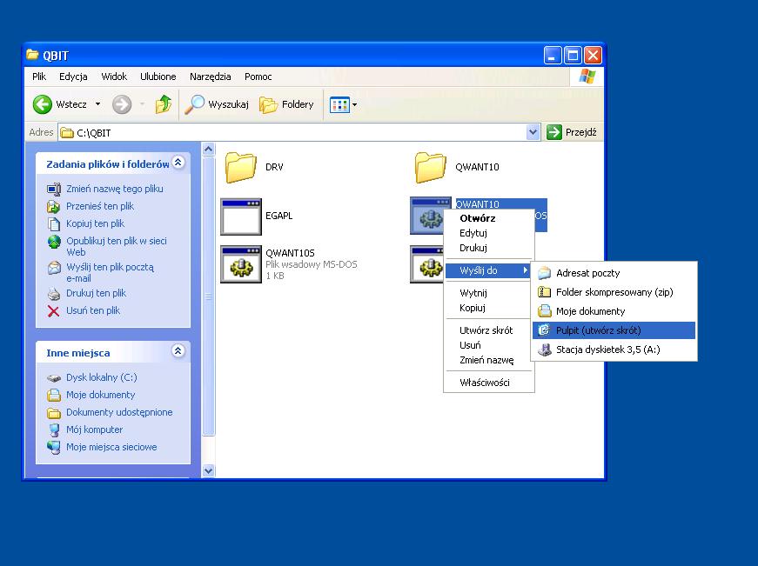Click the green Wstecz back arrow icon
Screen dimensions: 758x566
[x=43, y=104]
